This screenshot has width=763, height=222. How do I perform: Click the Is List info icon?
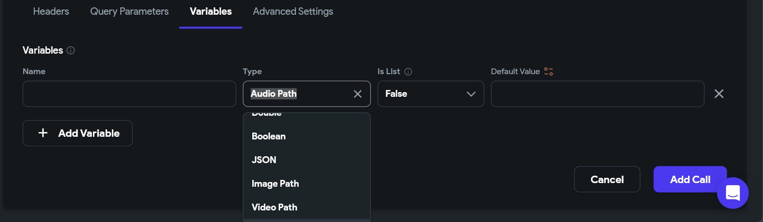click(x=408, y=72)
